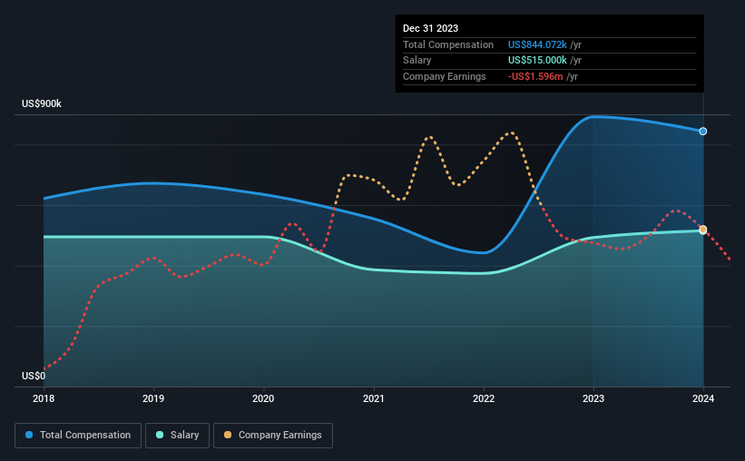Click the Dec 31 2023 tooltip date

click(430, 28)
